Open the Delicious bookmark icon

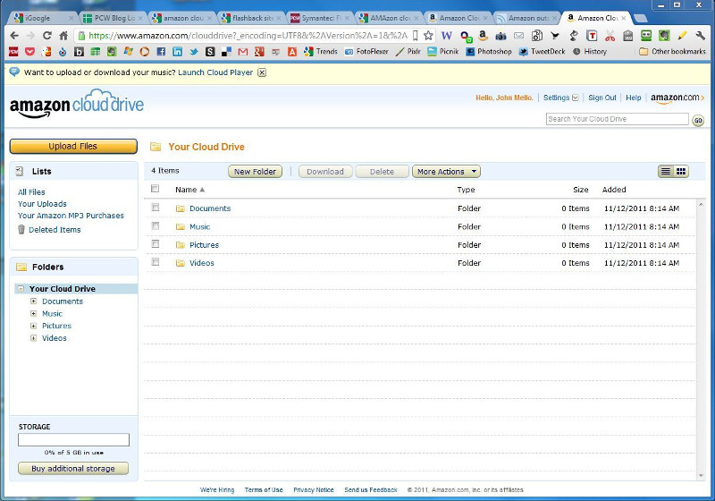(x=227, y=52)
